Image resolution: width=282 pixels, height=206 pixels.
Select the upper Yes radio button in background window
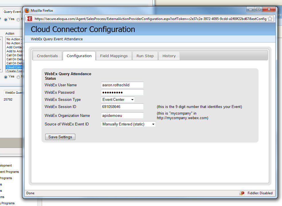click(x=6, y=19)
